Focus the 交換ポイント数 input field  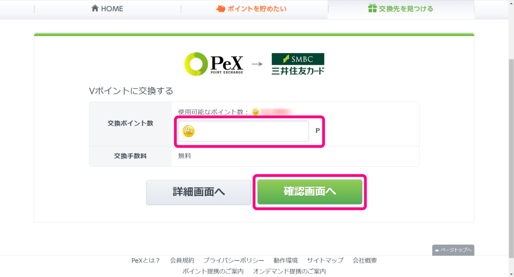(243, 131)
